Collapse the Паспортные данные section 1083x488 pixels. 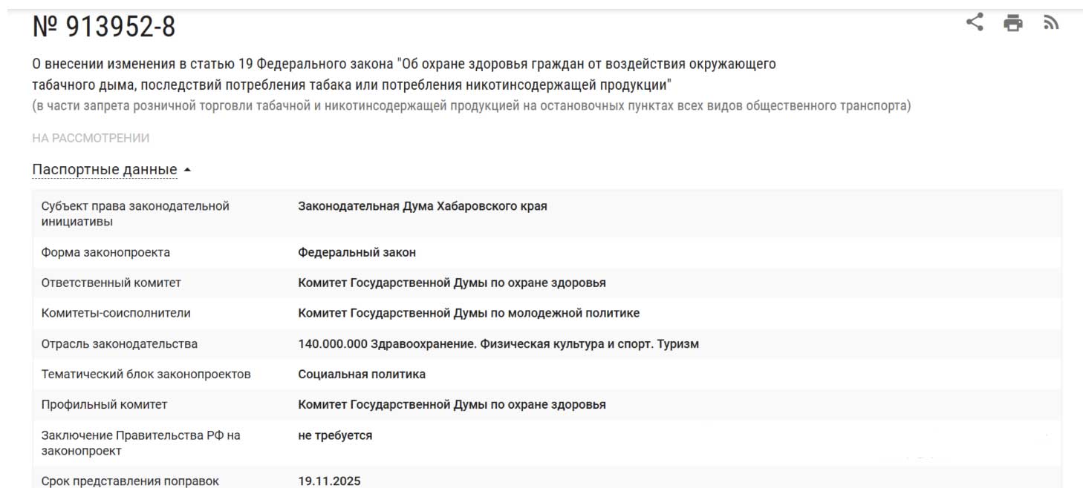(105, 170)
